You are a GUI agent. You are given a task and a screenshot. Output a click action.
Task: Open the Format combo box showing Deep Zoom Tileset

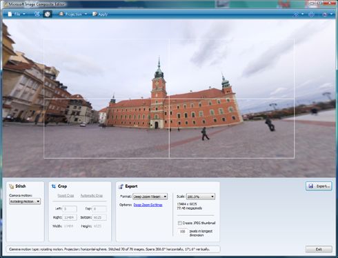(x=150, y=197)
